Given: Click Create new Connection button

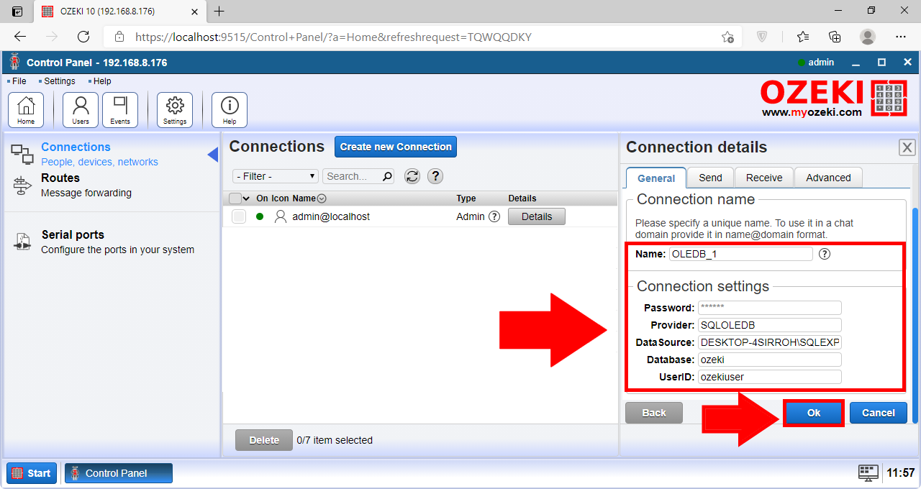Looking at the screenshot, I should coord(396,147).
